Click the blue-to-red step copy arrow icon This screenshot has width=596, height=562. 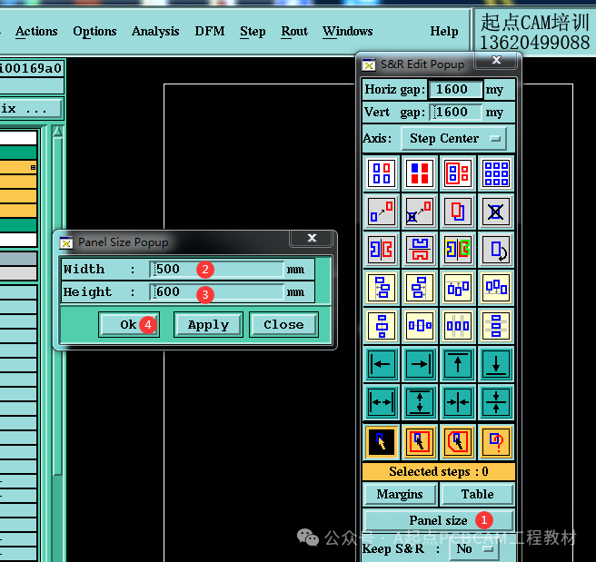click(x=382, y=212)
